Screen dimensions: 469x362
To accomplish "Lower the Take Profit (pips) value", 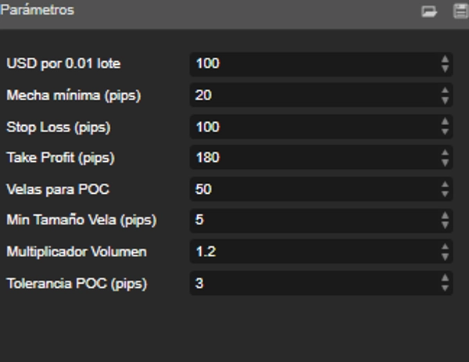I will click(x=445, y=163).
